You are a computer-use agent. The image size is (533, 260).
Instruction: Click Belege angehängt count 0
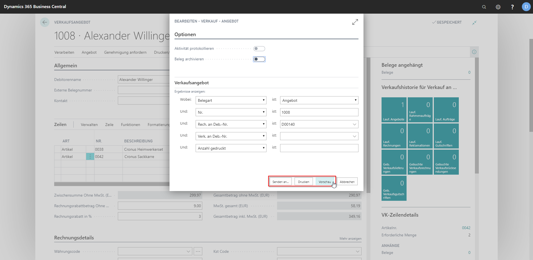click(x=469, y=72)
